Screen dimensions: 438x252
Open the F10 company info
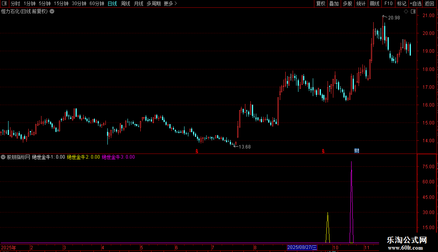(388, 3)
